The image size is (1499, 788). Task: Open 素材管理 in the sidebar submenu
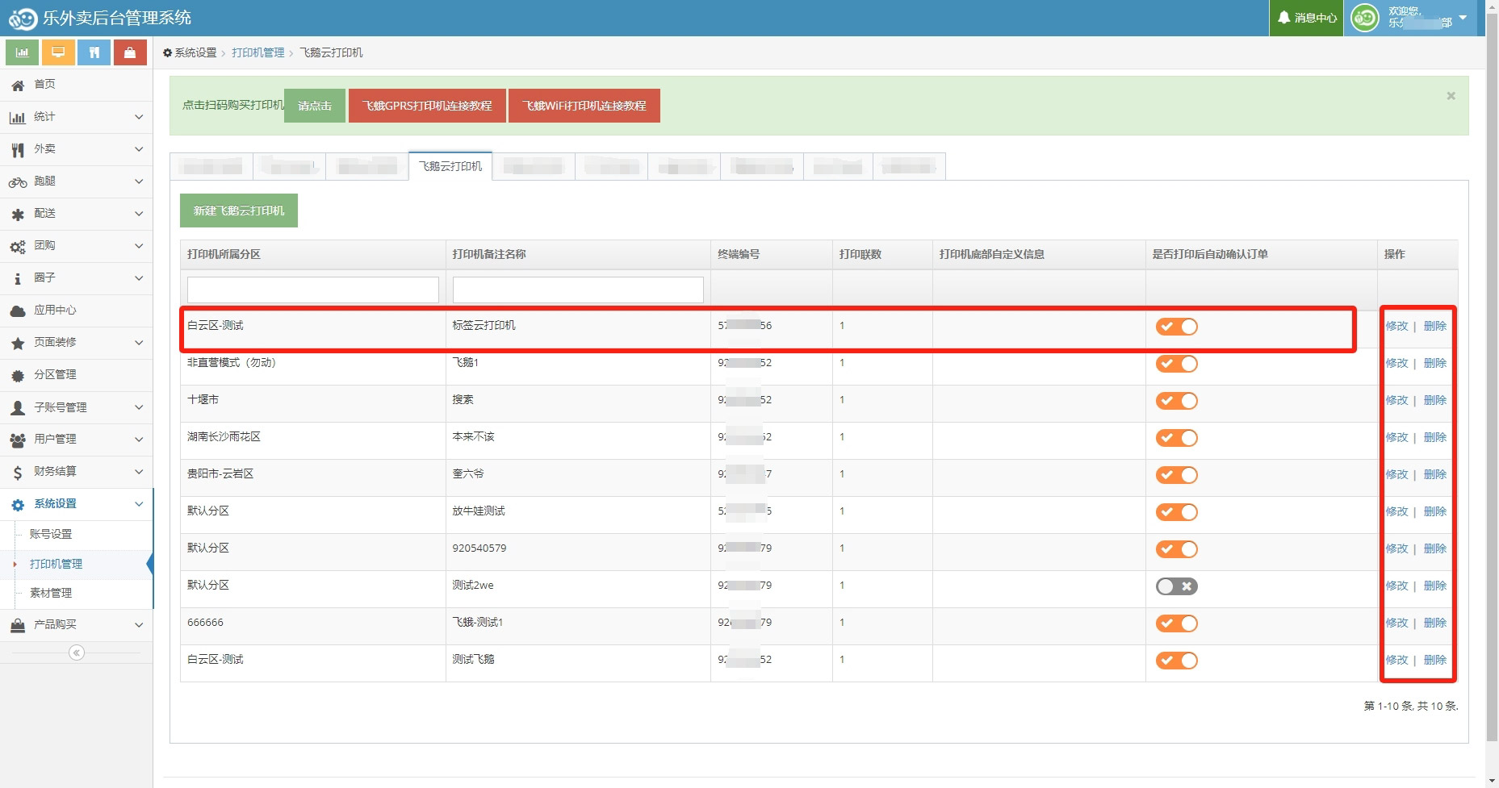[51, 593]
